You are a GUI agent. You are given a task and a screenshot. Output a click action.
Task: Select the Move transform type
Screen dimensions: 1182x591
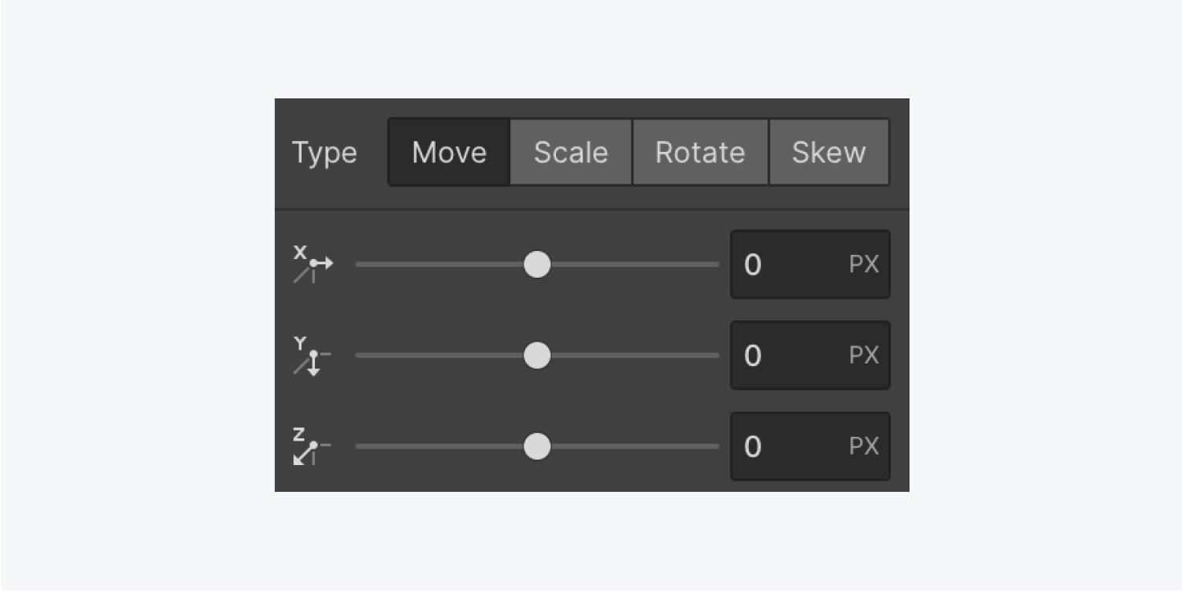tap(449, 152)
